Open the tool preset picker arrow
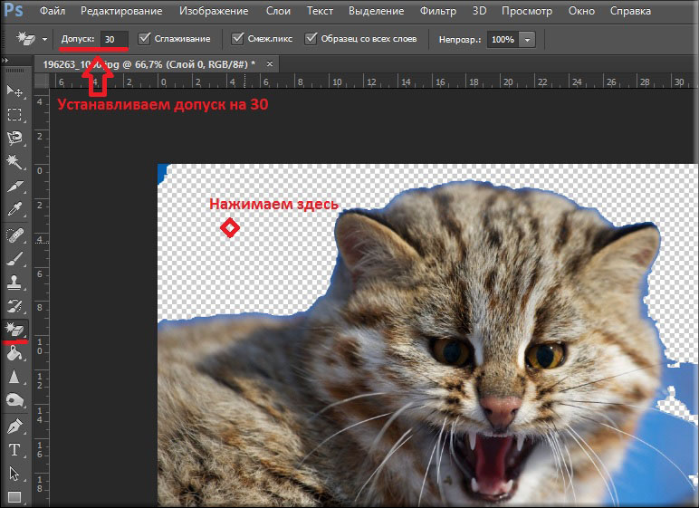Screen dimensions: 699x508 point(44,40)
